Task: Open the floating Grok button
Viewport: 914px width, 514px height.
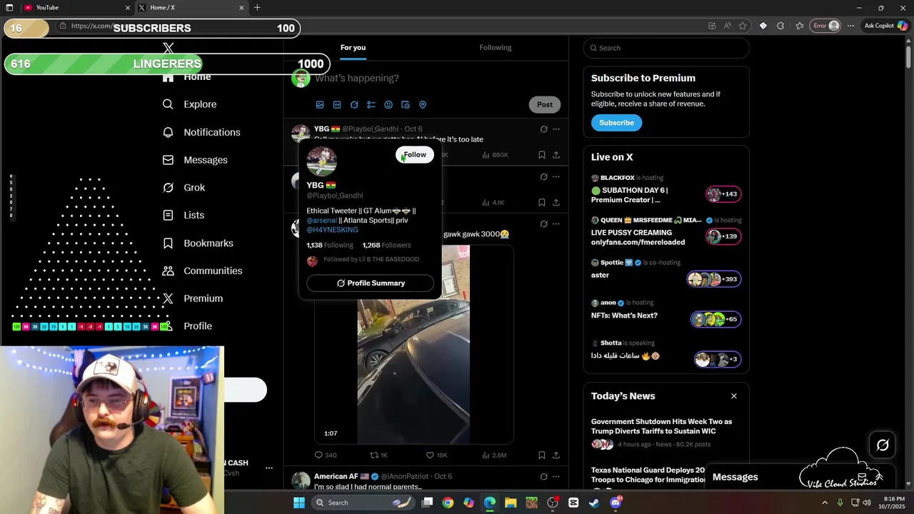Action: pos(883,445)
